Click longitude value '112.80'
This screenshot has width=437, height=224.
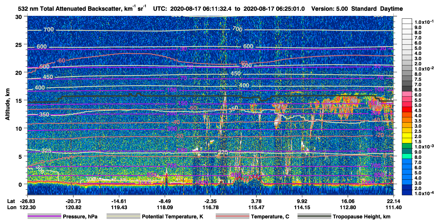[348, 207]
